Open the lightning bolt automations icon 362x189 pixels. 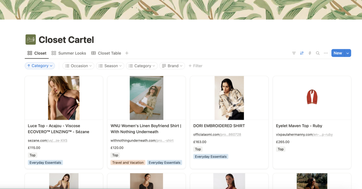pyautogui.click(x=310, y=53)
